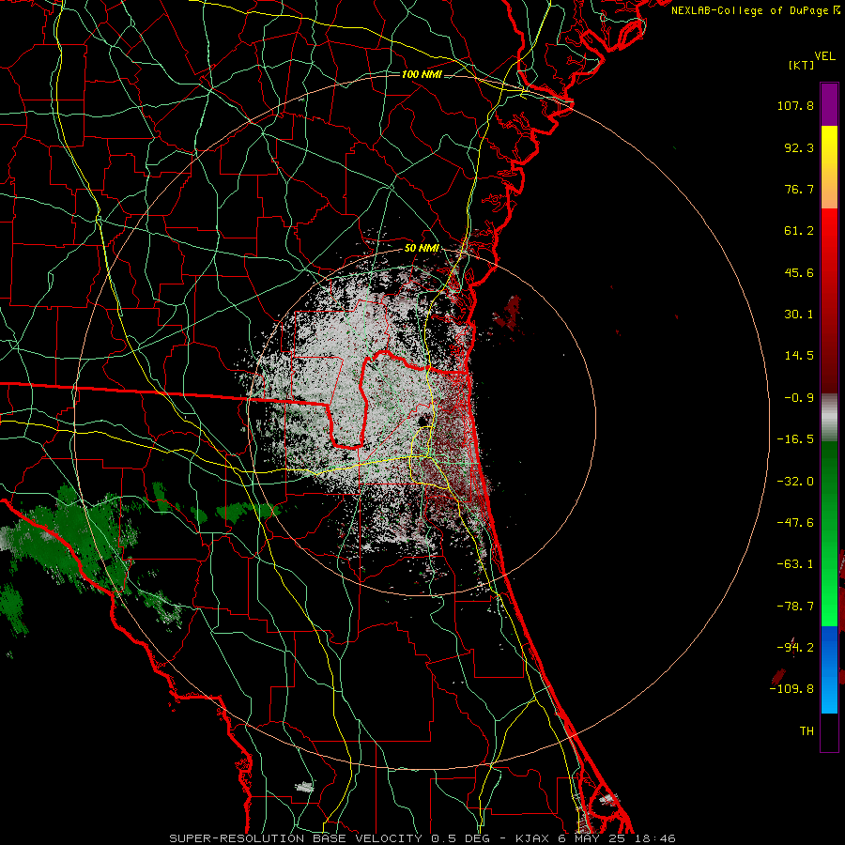Select the -63.1 scale value

(x=795, y=564)
